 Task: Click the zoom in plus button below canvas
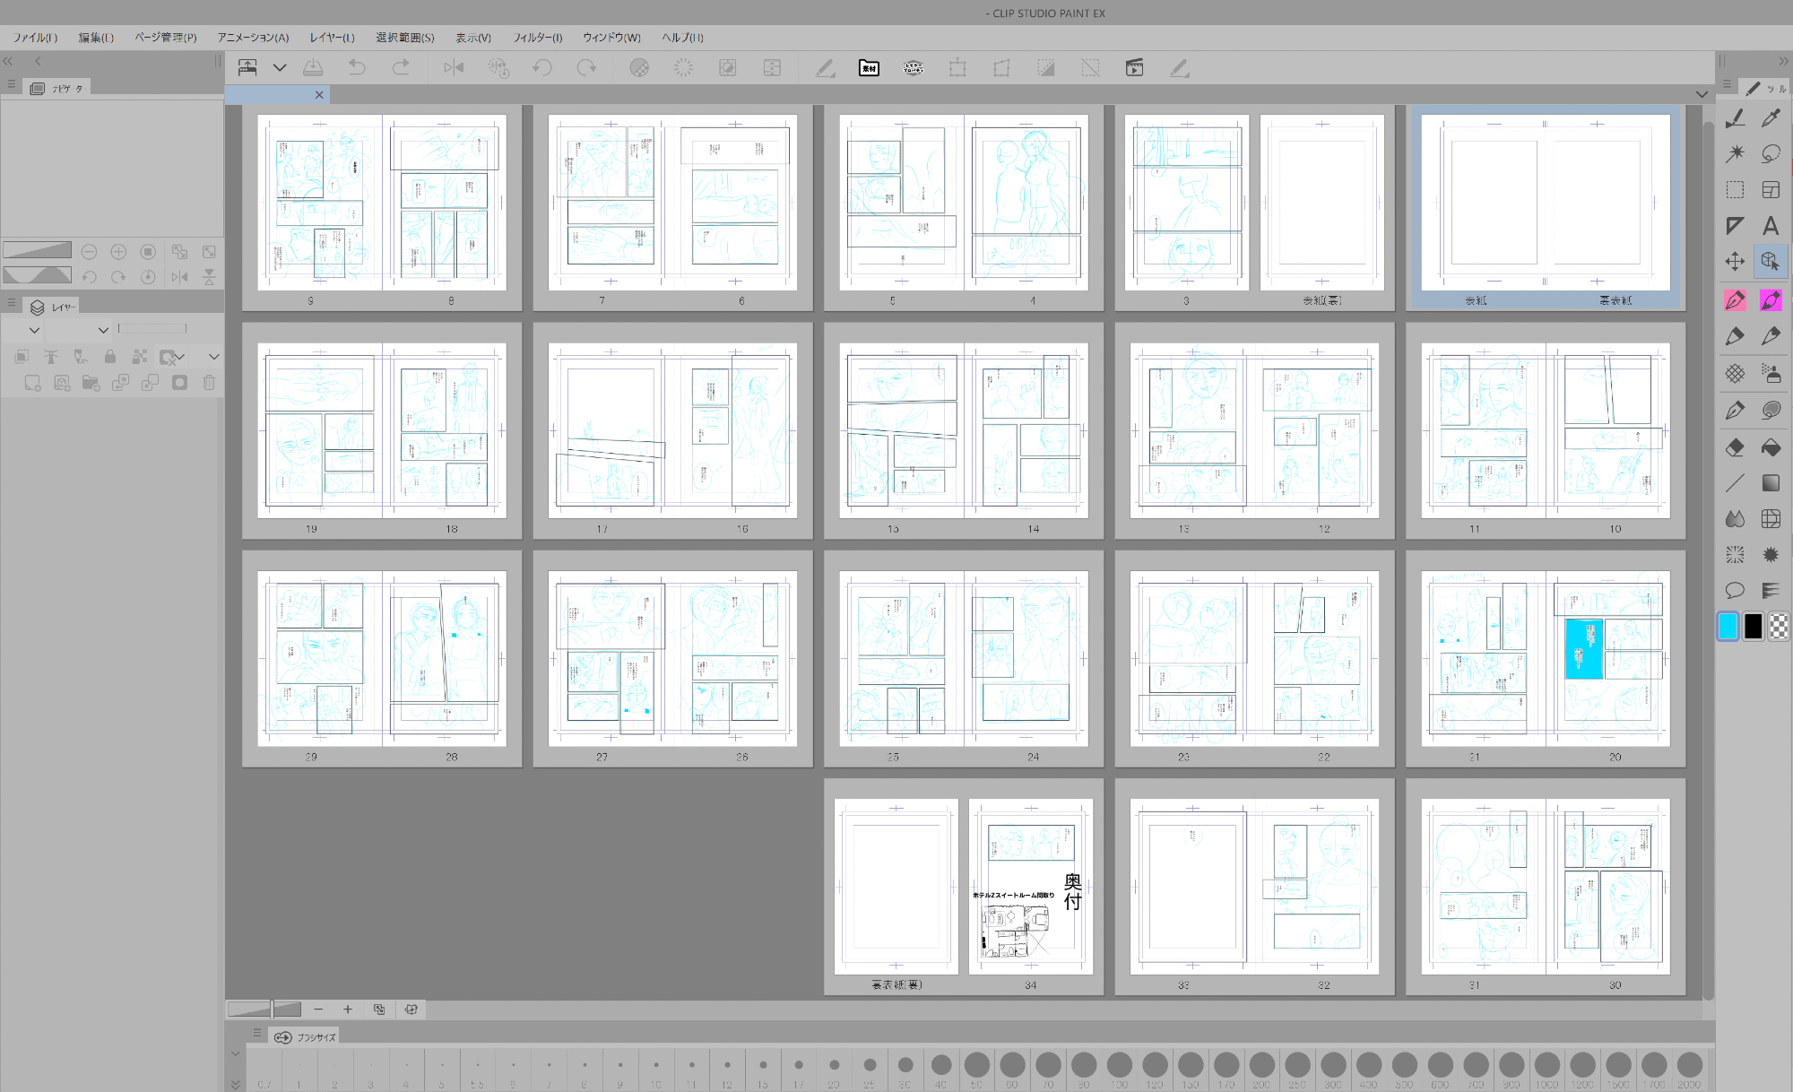[348, 1010]
